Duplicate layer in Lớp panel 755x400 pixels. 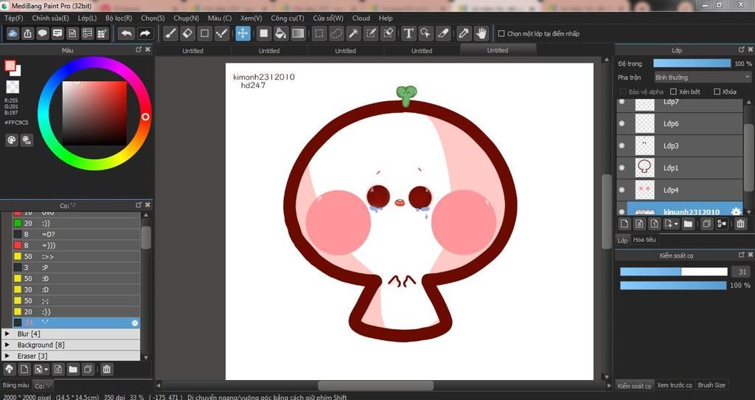coord(706,224)
